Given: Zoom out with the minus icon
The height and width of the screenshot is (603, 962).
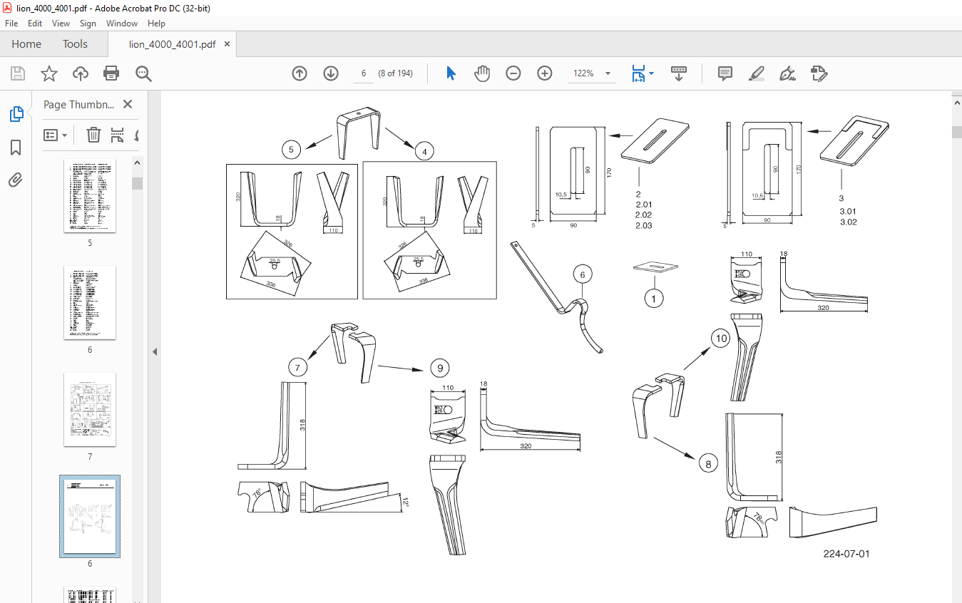Looking at the screenshot, I should (x=513, y=73).
